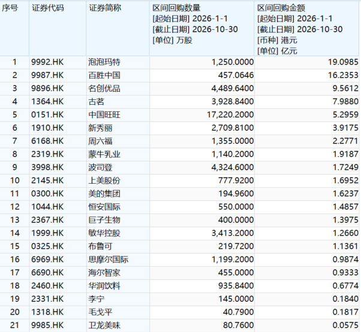Select stock code 9987.HK
The width and height of the screenshot is (361, 332).
[47, 75]
